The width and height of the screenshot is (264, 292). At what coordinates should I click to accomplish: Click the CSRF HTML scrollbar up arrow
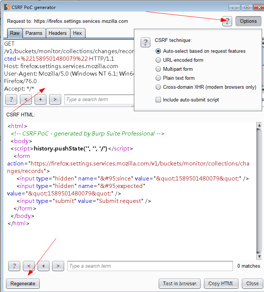point(259,125)
